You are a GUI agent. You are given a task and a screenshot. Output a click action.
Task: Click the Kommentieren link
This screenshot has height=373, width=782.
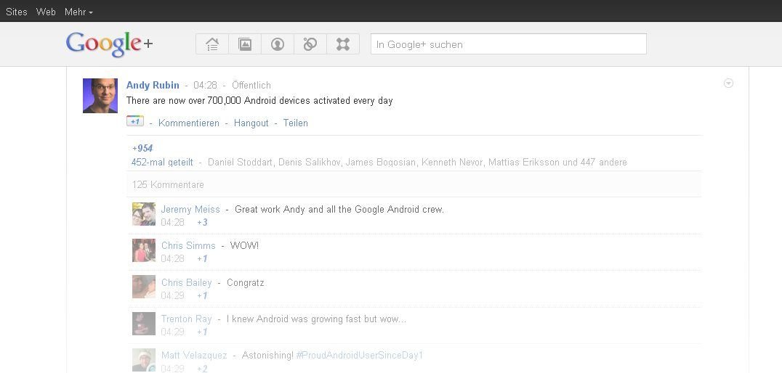[188, 123]
